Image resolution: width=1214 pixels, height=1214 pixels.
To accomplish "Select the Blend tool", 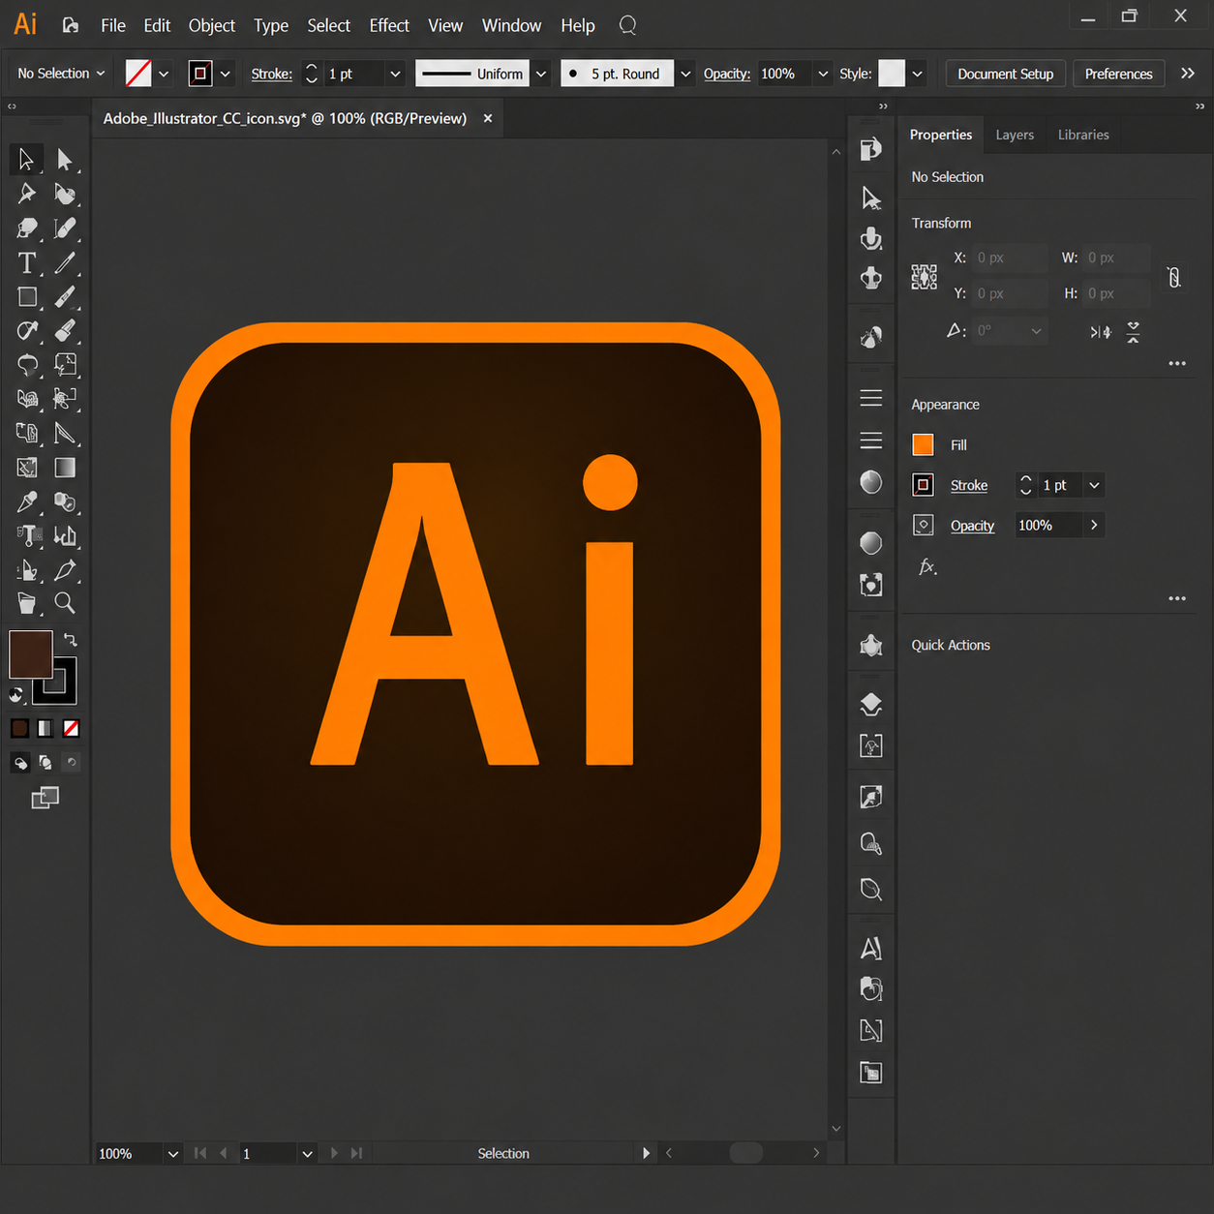I will [64, 501].
